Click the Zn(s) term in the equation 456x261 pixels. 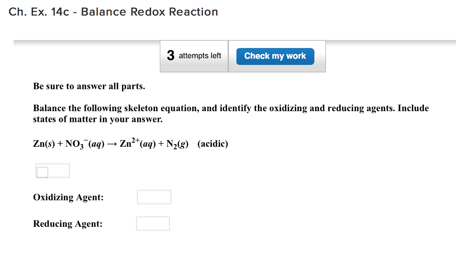(43, 144)
